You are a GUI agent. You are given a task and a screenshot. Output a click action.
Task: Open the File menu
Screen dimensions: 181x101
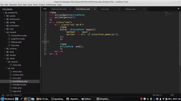click(2, 5)
